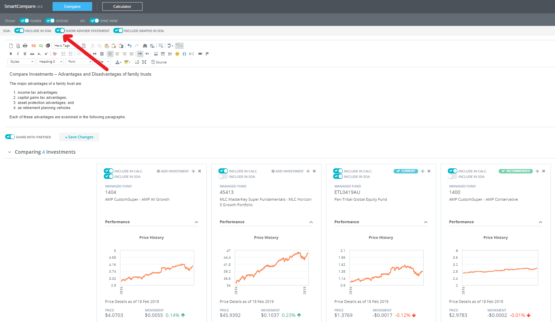
Task: Collapse the Comparing 4 Investments section
Action: pos(10,152)
